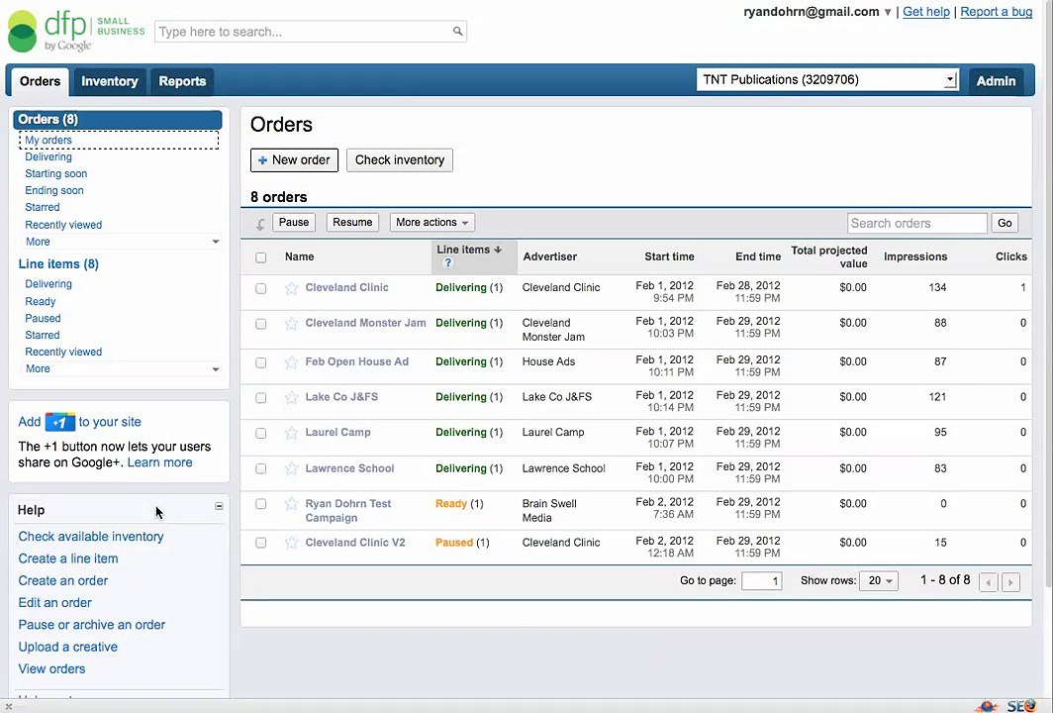
Task: Go to previous page arrow
Action: click(988, 581)
